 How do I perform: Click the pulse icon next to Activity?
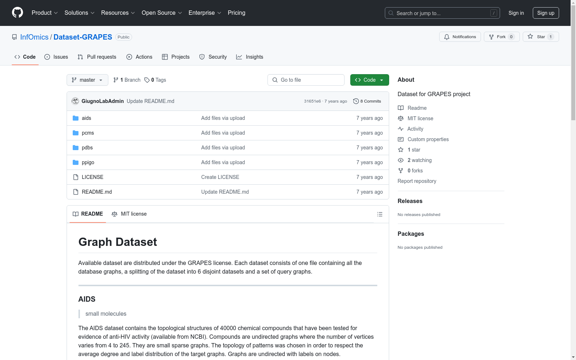pos(401,129)
